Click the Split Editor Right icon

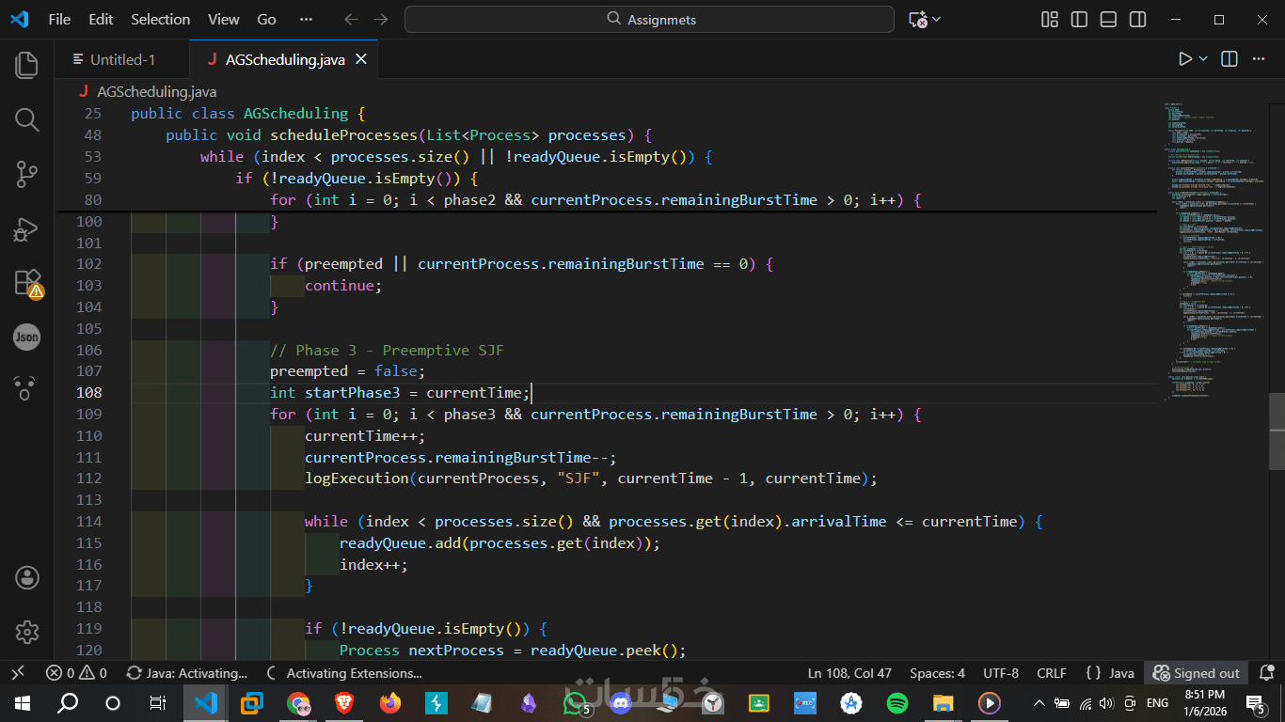click(1229, 59)
